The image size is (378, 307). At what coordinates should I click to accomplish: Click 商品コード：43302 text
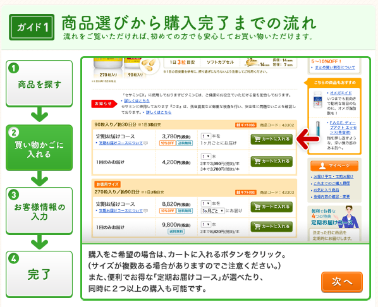point(277,125)
